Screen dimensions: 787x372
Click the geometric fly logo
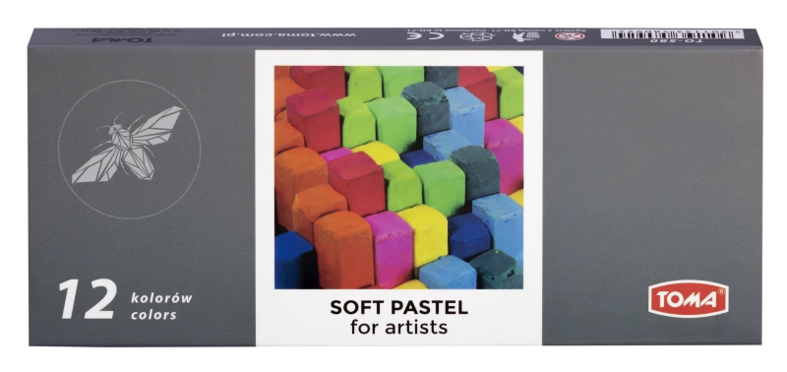pyautogui.click(x=127, y=145)
